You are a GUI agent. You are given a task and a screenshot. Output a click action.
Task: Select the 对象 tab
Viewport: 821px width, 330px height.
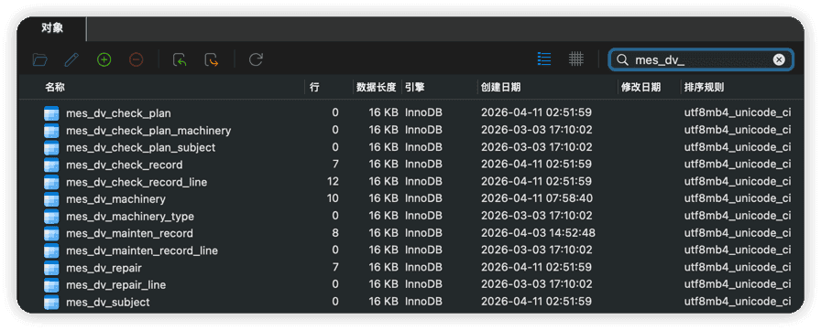(52, 28)
